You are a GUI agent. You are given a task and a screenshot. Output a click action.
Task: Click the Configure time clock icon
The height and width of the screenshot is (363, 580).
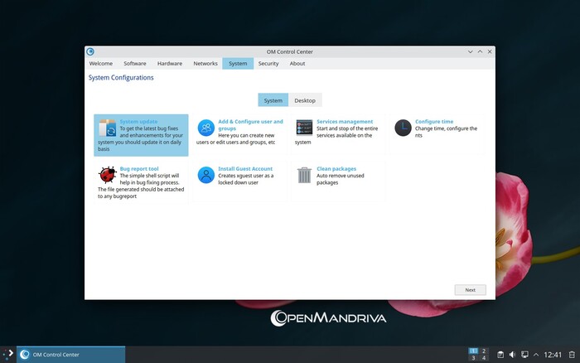403,128
